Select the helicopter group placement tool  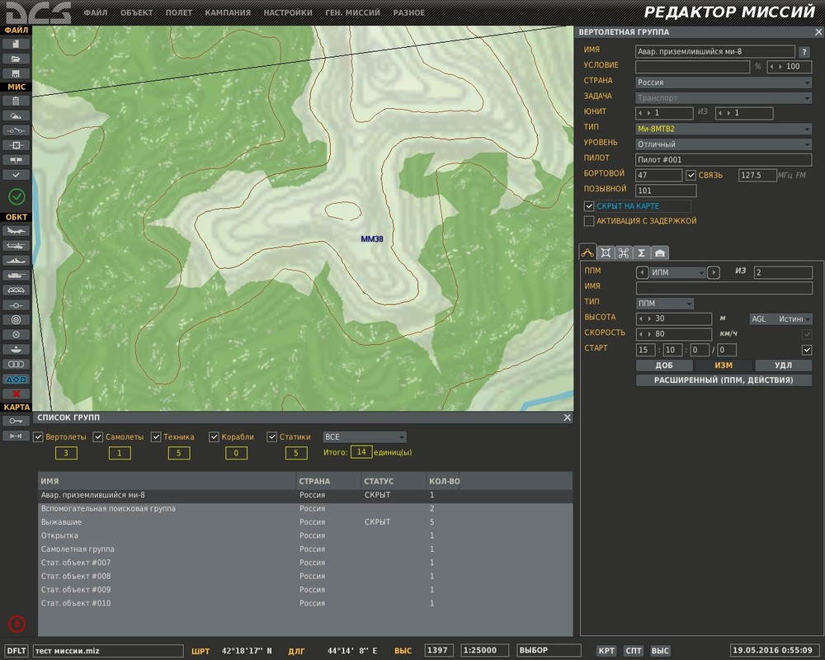[x=16, y=245]
